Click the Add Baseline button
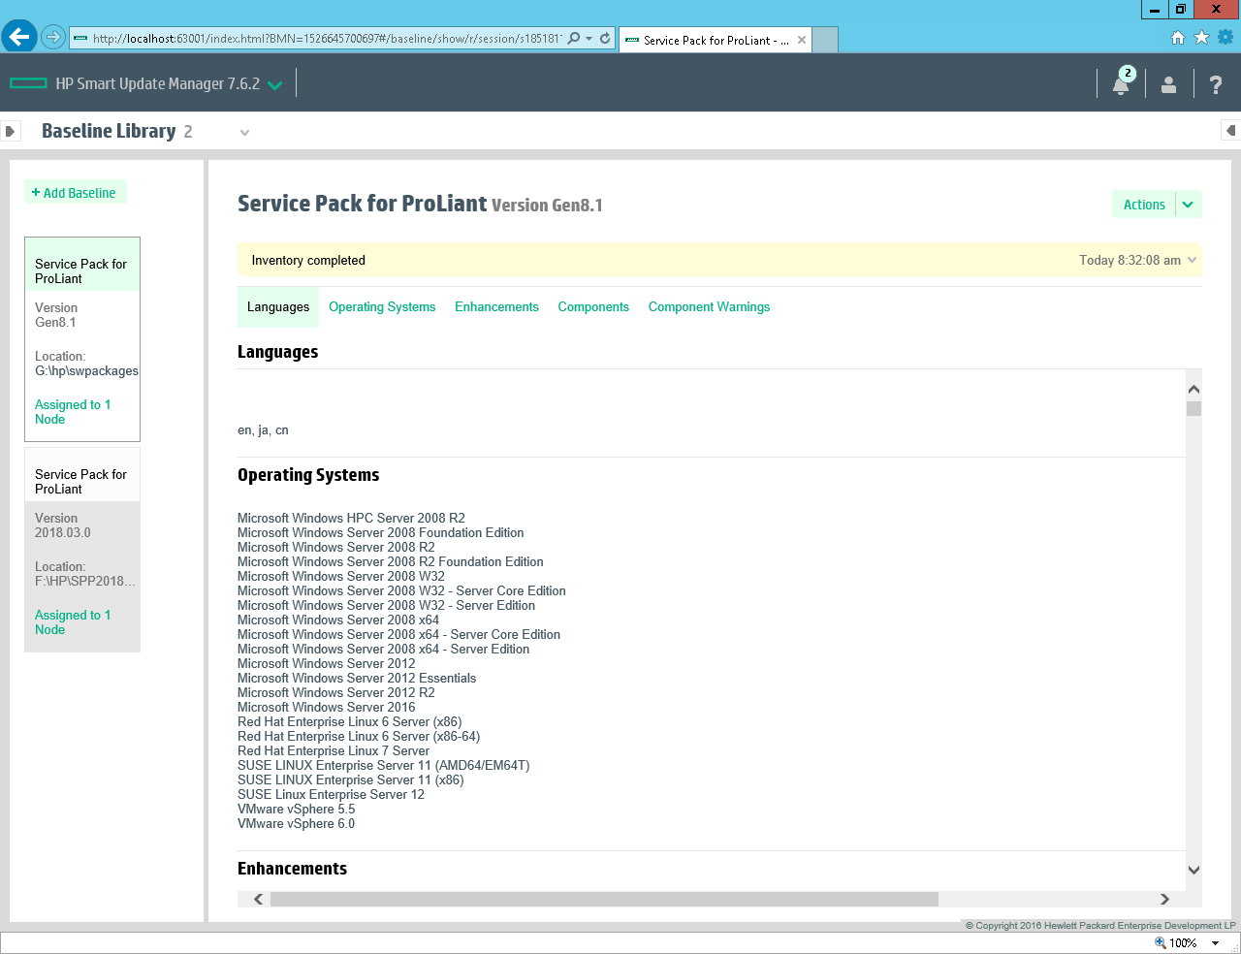Image resolution: width=1241 pixels, height=954 pixels. [75, 193]
